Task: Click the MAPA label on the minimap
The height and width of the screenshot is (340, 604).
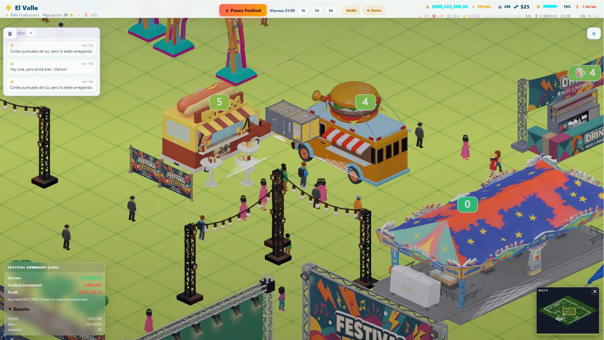Action: click(x=543, y=291)
